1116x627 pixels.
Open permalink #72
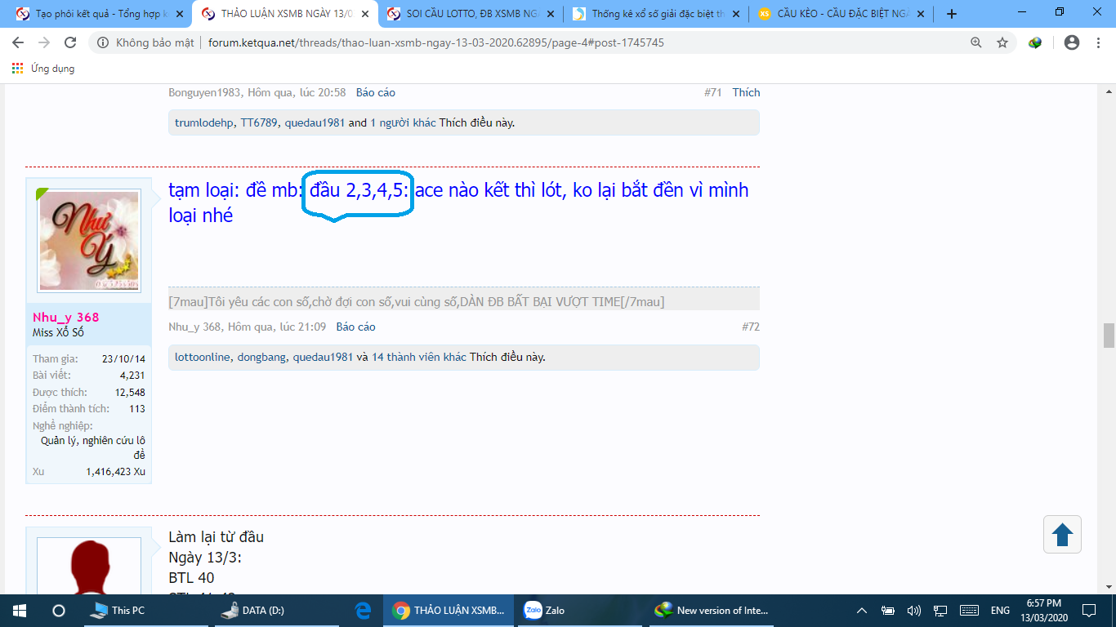(751, 327)
